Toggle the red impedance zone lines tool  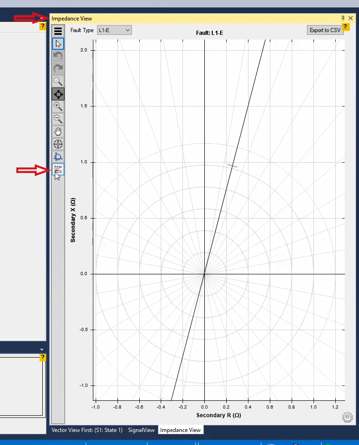(58, 169)
